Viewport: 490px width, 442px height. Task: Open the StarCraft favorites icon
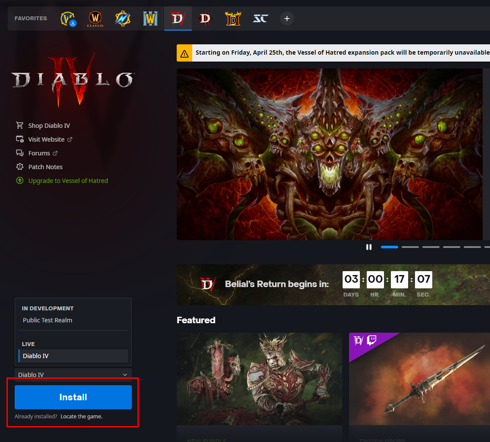point(260,19)
